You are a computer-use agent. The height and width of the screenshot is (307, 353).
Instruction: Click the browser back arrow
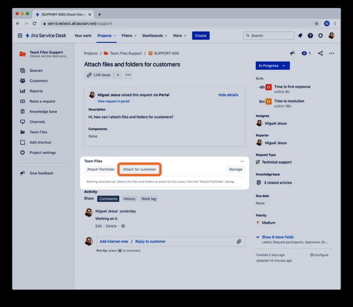[18, 24]
